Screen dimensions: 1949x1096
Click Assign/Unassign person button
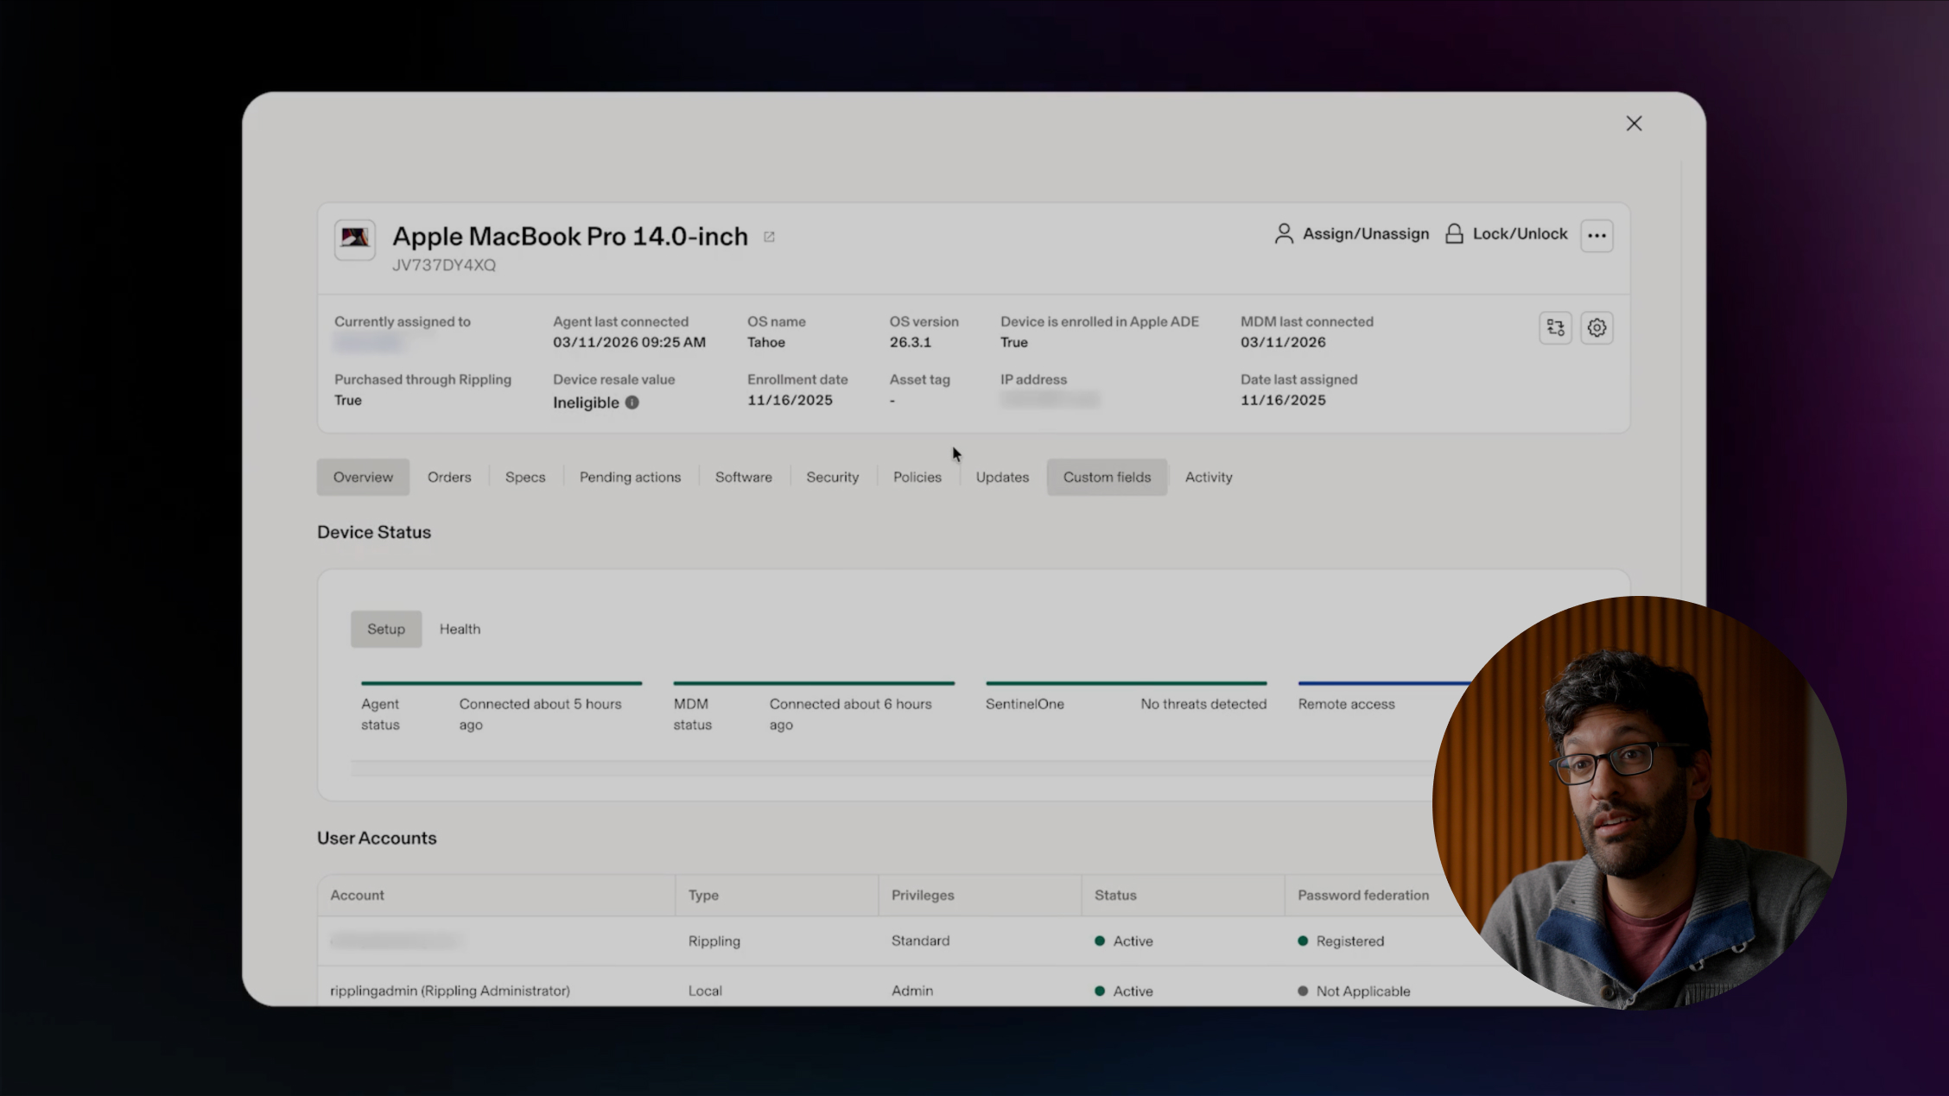click(1352, 234)
